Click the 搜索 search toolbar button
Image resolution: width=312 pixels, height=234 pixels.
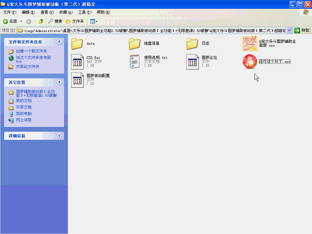pos(55,21)
